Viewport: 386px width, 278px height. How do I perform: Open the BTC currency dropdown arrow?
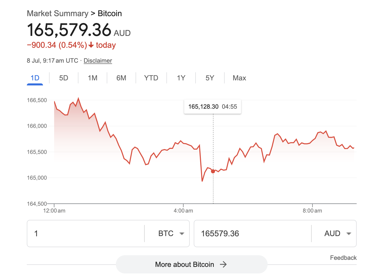[x=182, y=234]
